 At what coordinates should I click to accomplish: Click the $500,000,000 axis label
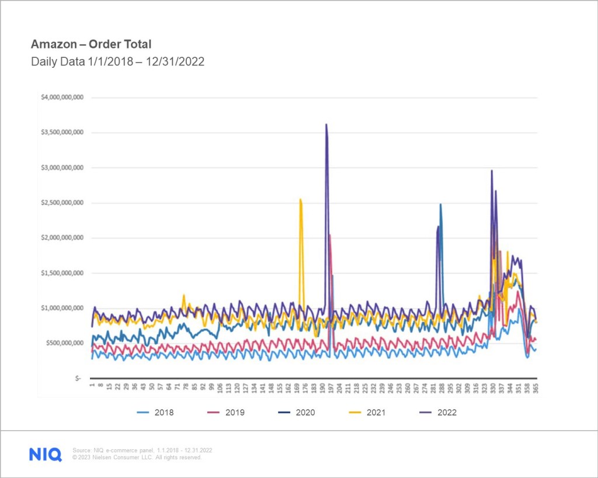(x=64, y=343)
